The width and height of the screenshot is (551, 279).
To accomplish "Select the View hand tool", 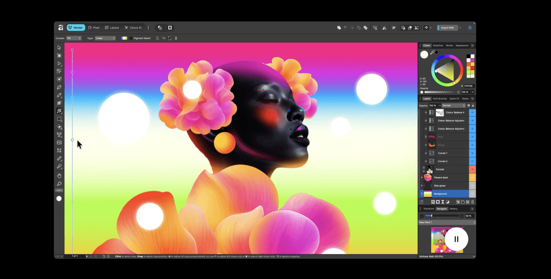I will pyautogui.click(x=59, y=176).
